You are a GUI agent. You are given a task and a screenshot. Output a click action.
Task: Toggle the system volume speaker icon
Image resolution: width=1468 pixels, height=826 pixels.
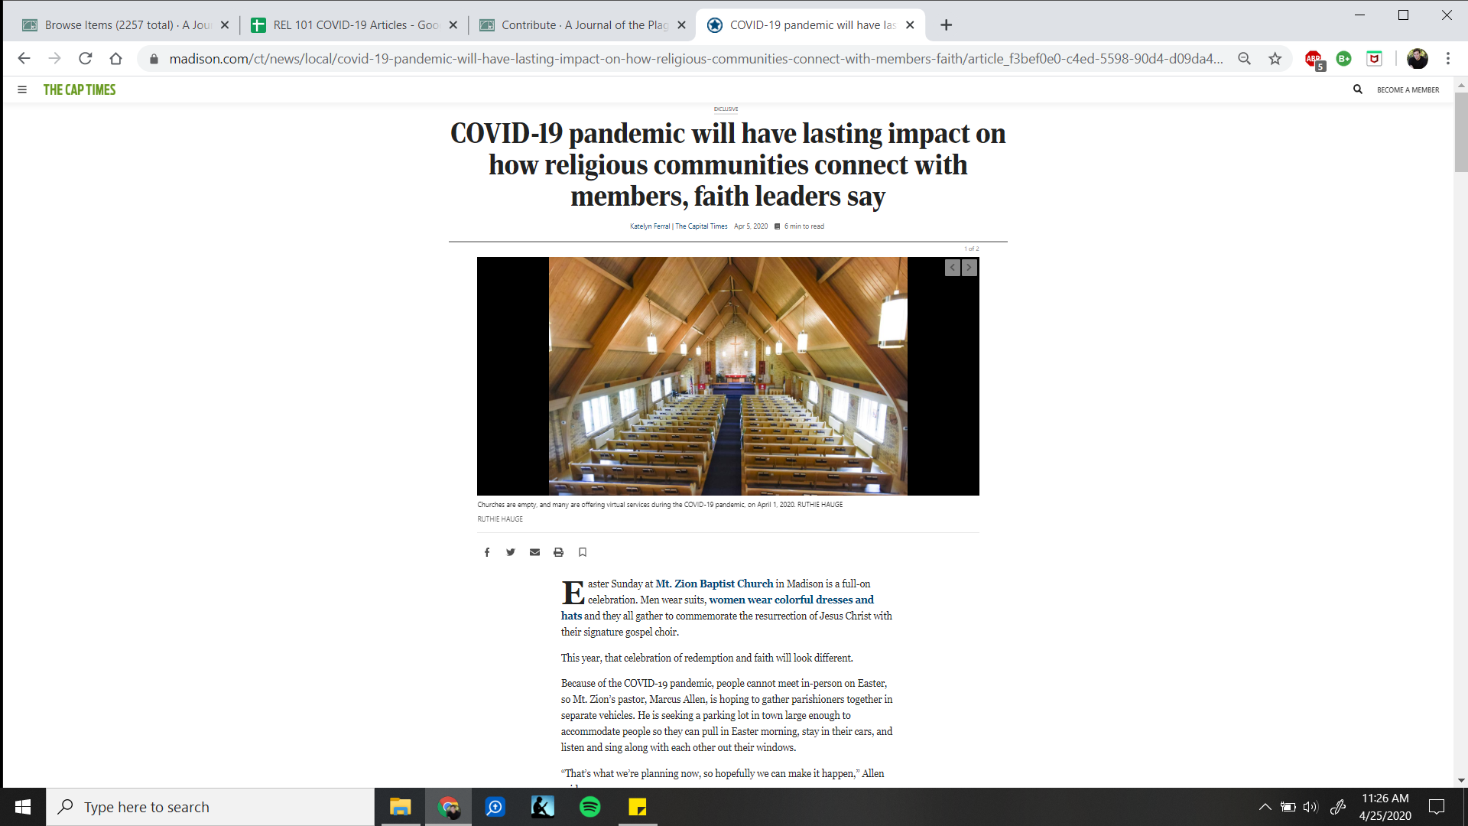(1310, 807)
